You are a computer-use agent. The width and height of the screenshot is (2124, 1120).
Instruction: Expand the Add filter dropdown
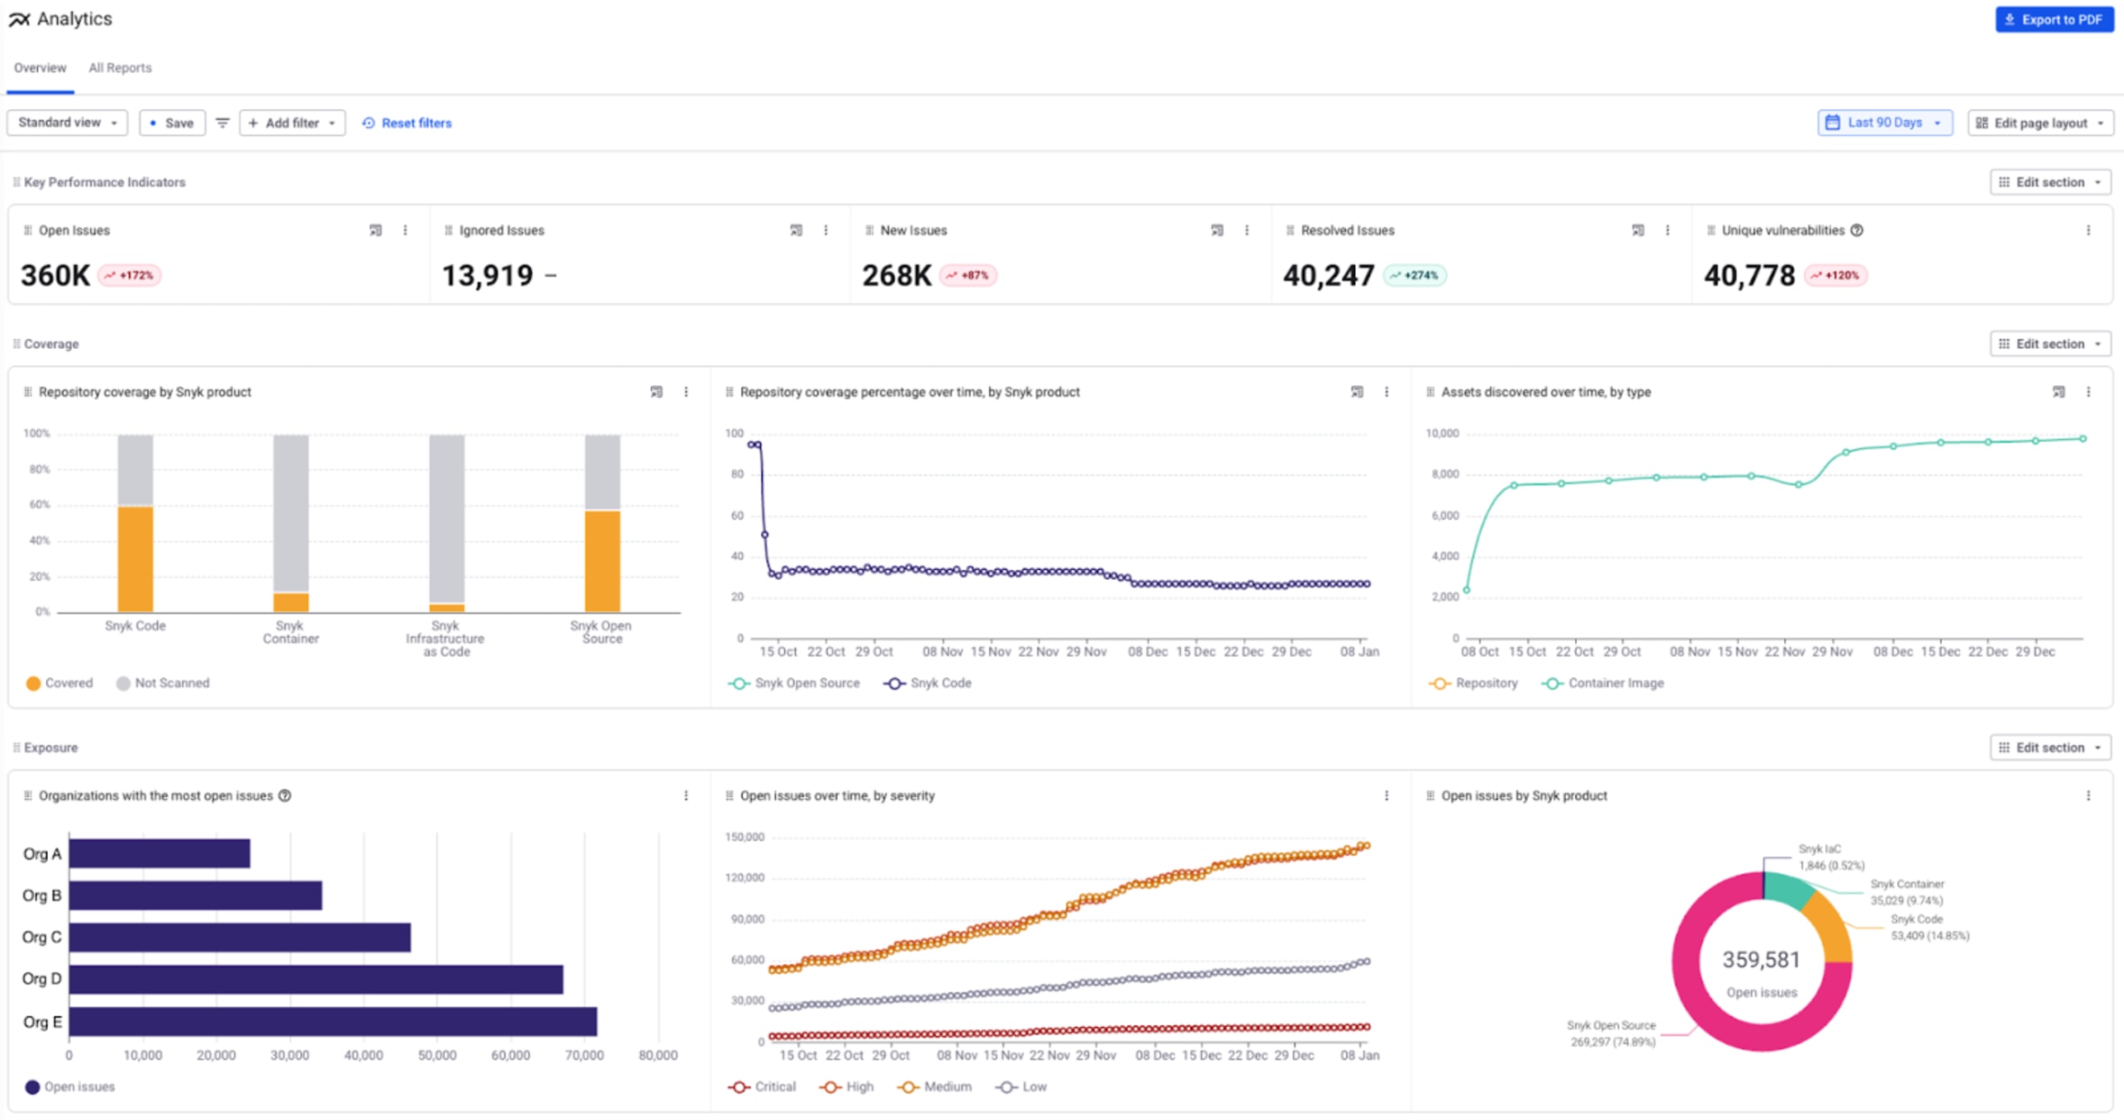click(x=292, y=123)
